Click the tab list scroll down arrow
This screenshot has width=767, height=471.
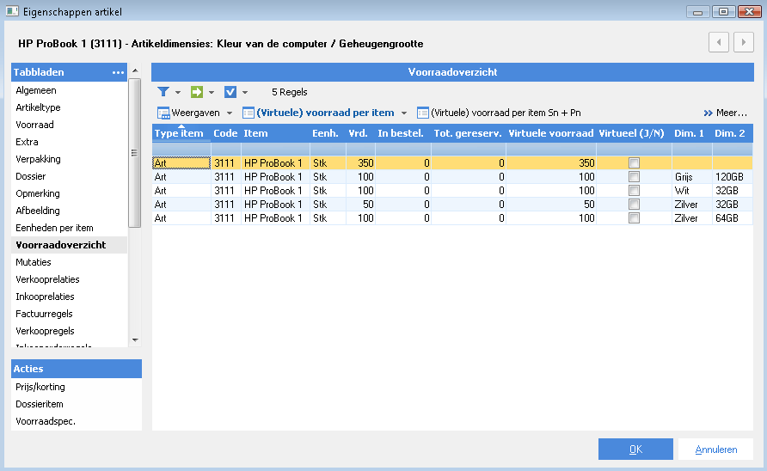(136, 339)
